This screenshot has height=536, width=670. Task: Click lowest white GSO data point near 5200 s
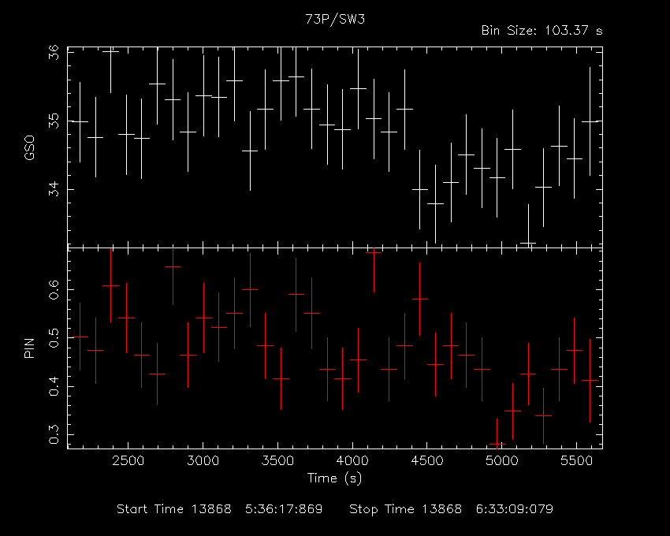(x=529, y=244)
